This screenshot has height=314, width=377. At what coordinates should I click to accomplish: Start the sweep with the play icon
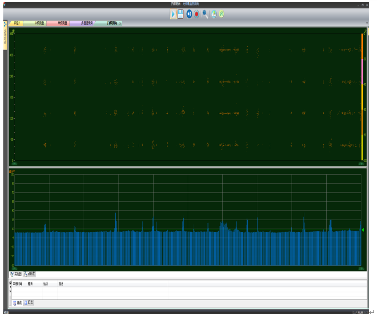pyautogui.click(x=173, y=14)
